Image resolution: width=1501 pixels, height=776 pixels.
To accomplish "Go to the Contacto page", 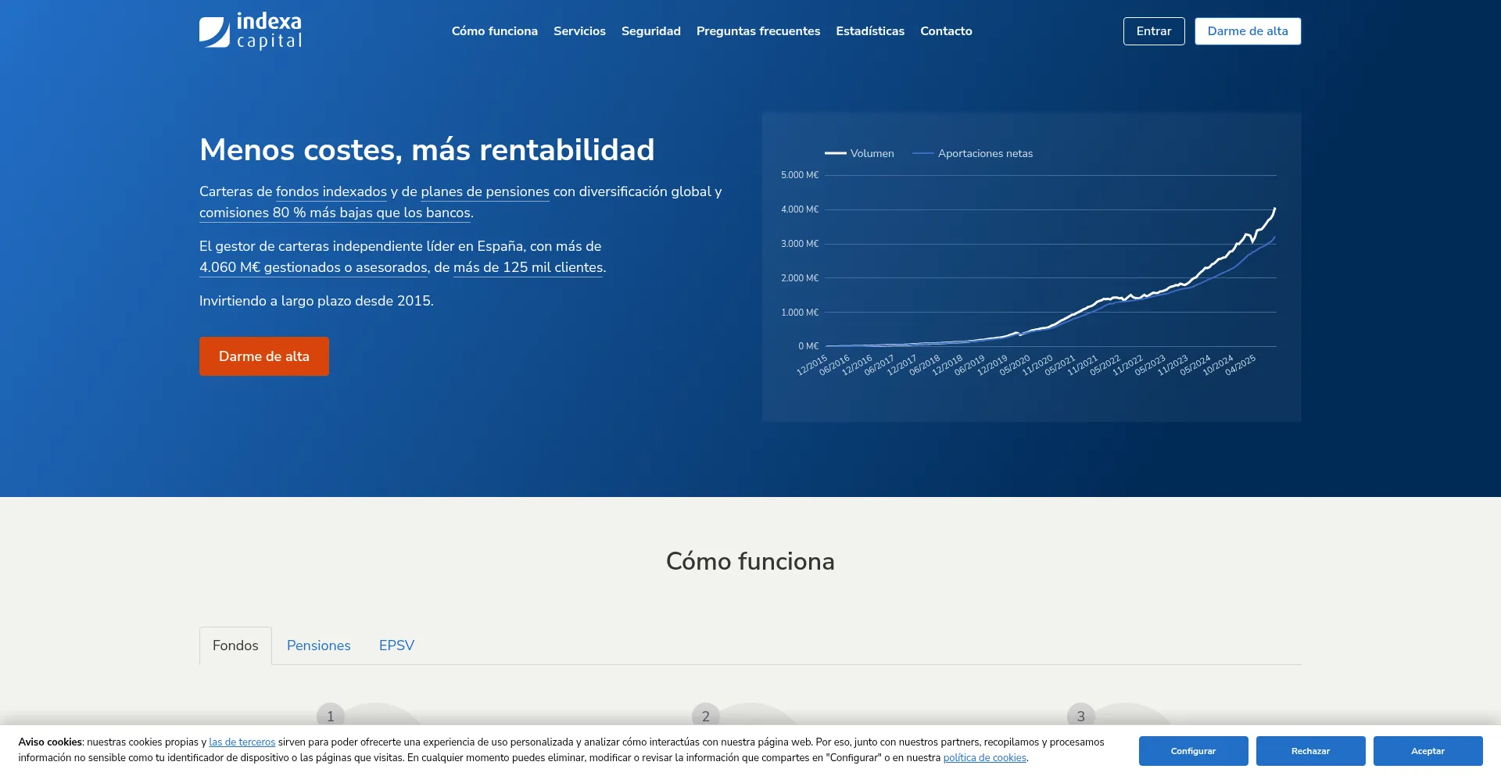I will coord(946,31).
